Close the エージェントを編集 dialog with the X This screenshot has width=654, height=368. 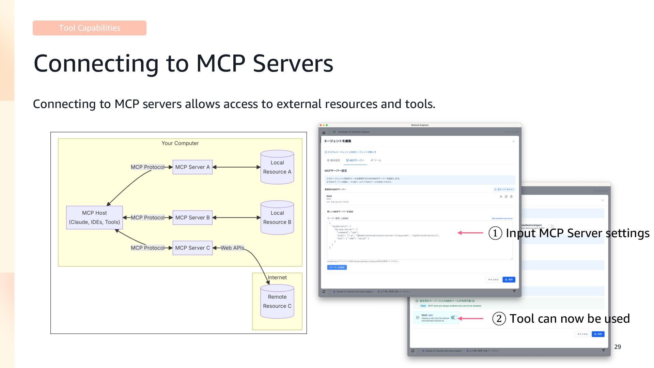pyautogui.click(x=513, y=141)
